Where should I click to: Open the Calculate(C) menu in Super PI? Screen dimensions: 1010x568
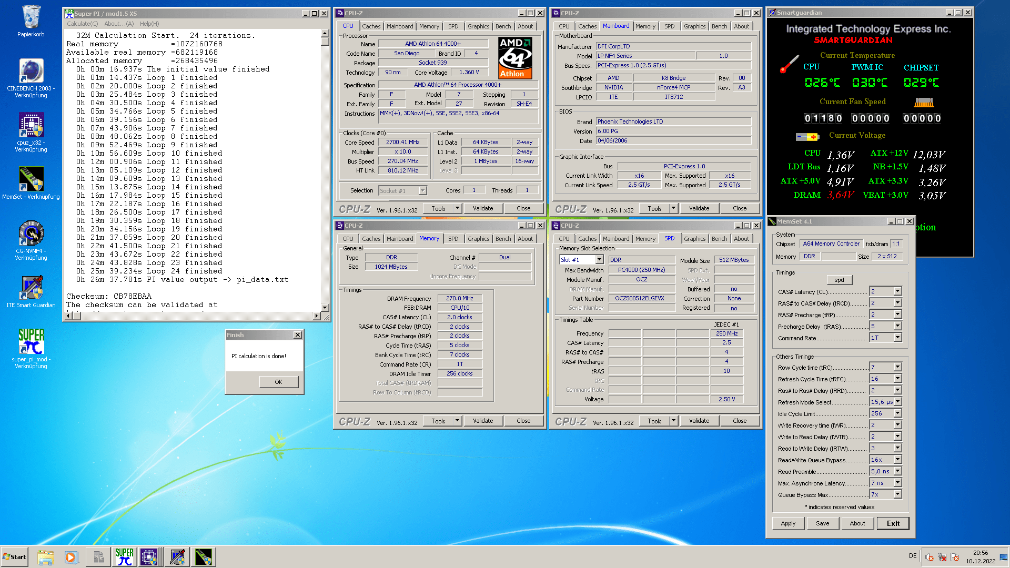tap(82, 24)
